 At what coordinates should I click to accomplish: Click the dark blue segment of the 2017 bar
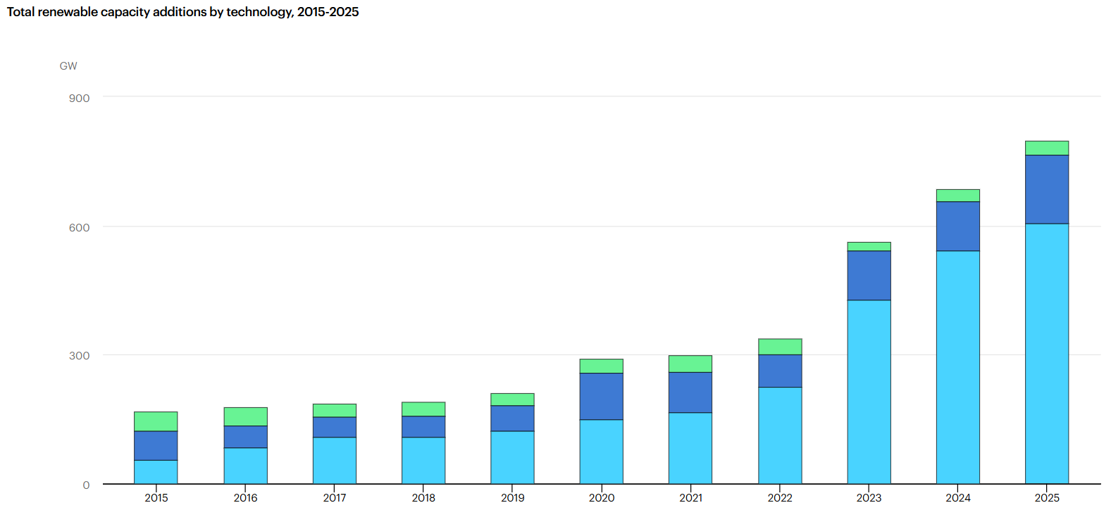[x=335, y=427]
